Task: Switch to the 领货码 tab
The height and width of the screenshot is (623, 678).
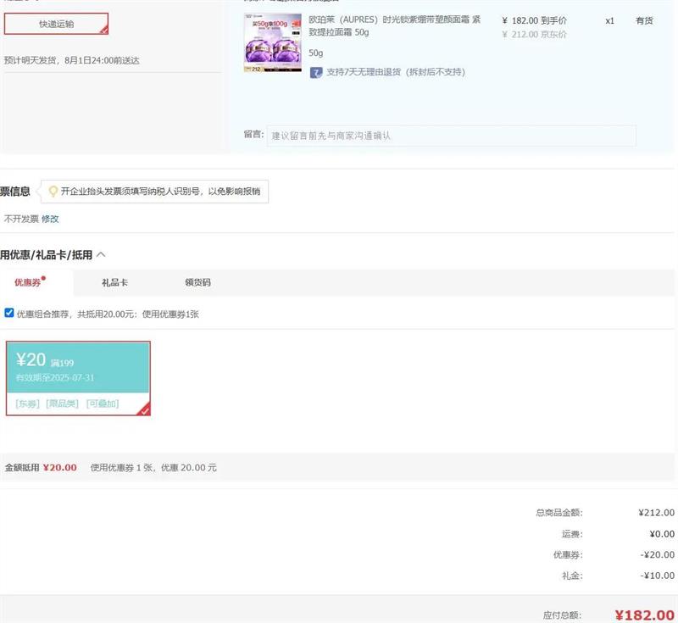Action: pyautogui.click(x=197, y=282)
